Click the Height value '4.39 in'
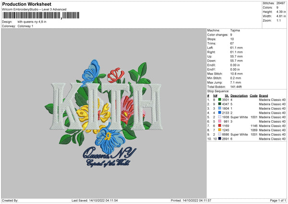Viewport: 288px width, 204px height. coord(281,12)
